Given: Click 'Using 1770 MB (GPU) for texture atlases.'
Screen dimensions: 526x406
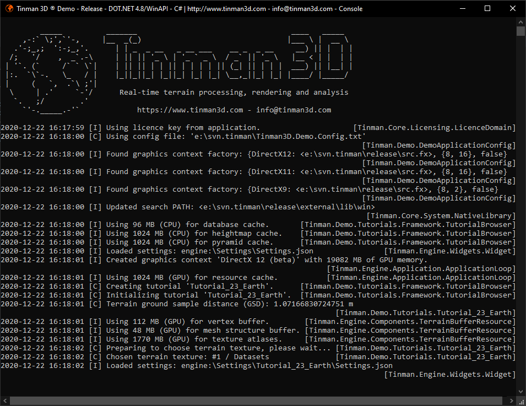Looking at the screenshot, I should tap(194, 339).
